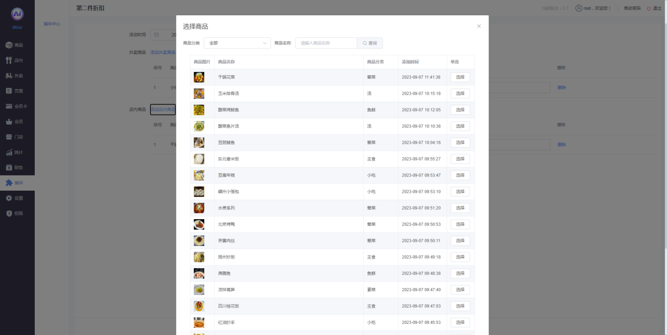Close the 选择商品 dialog with X
The height and width of the screenshot is (335, 667).
tap(479, 26)
